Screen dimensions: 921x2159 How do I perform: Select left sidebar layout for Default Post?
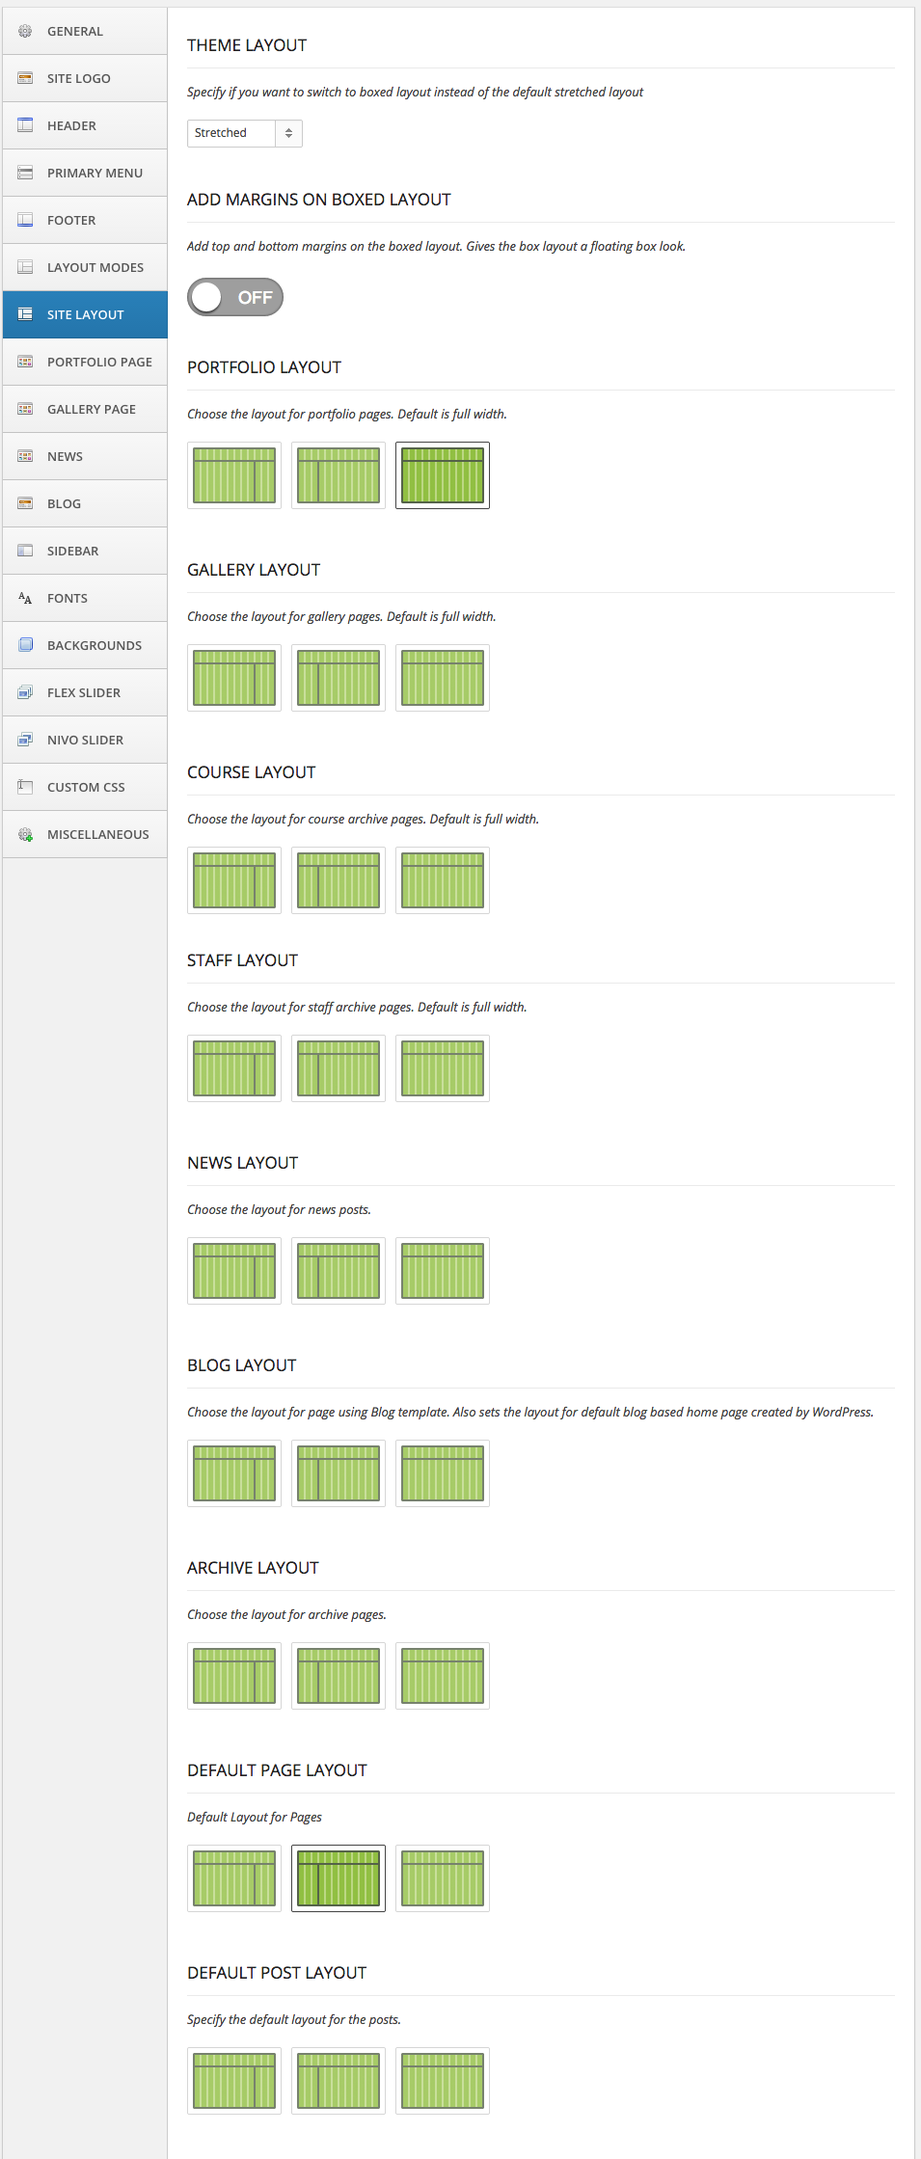coord(339,2081)
